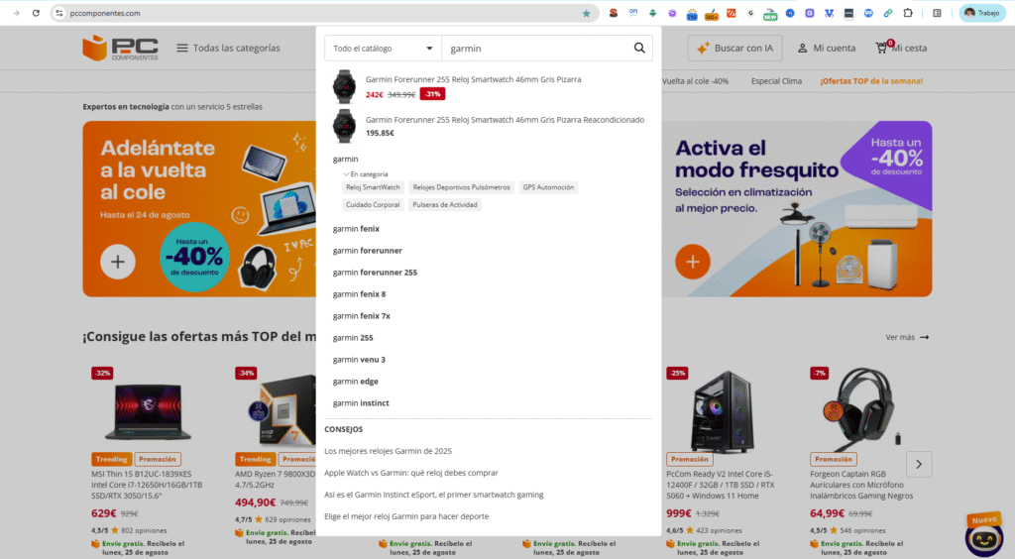Screen dimensions: 1015x559
Task: Open the Mi cuenta account icon
Action: pos(827,49)
